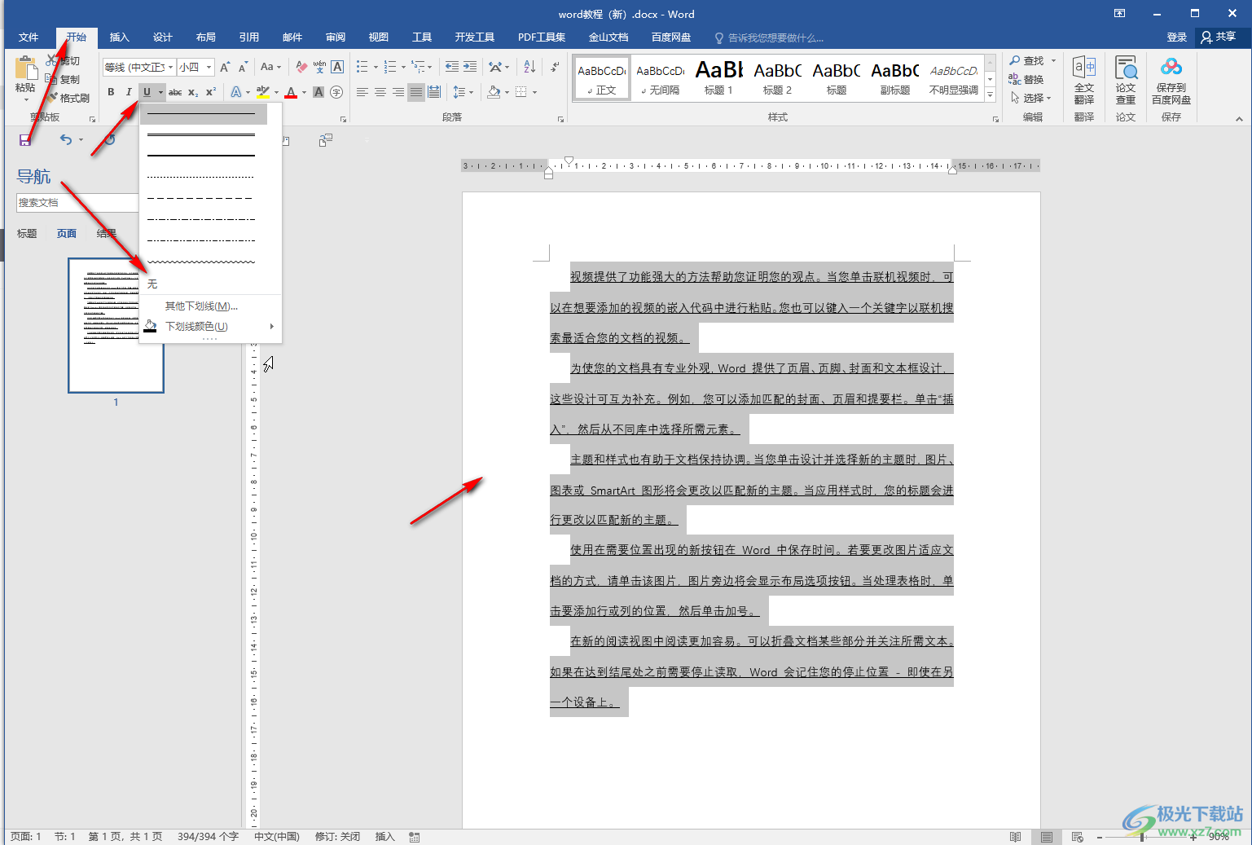Click the Paste clipboard icon
Image resolution: width=1252 pixels, height=845 pixels.
click(25, 68)
